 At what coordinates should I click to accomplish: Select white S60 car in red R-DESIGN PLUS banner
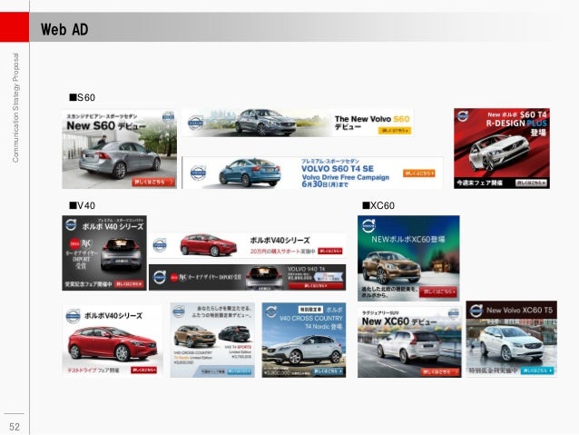pos(499,153)
